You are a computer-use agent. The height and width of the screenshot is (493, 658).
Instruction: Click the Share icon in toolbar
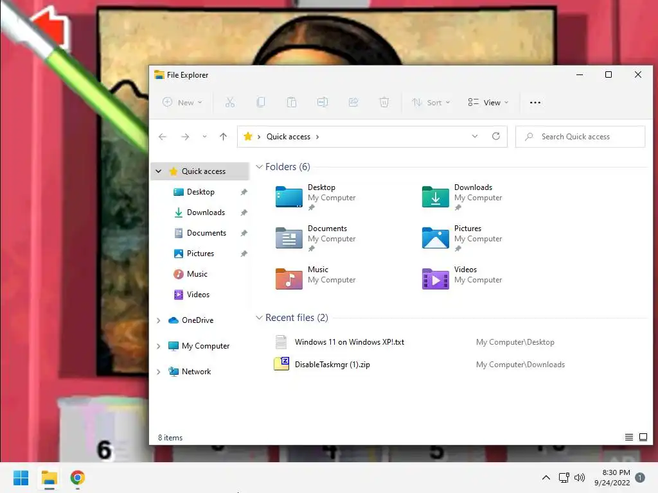tap(353, 102)
